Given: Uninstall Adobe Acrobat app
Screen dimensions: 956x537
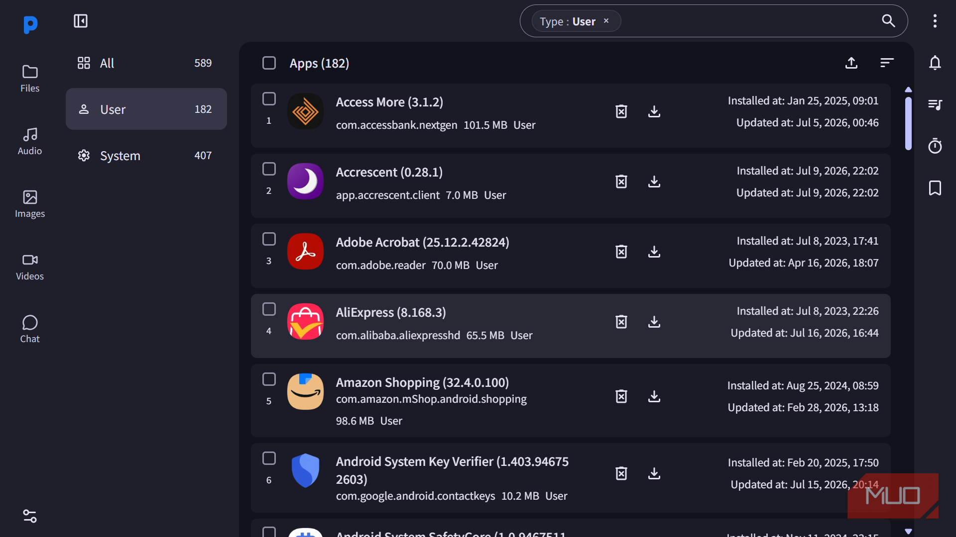Looking at the screenshot, I should (x=621, y=252).
